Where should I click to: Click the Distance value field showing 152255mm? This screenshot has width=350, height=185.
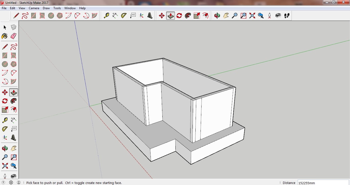point(323,183)
